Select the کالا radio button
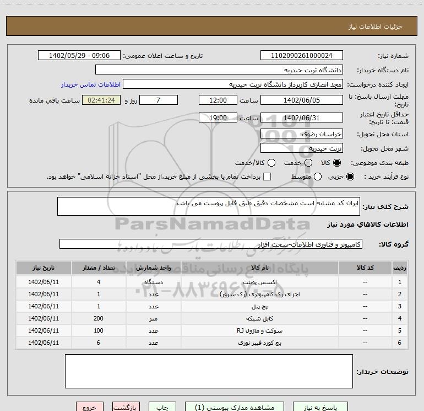 (337, 163)
